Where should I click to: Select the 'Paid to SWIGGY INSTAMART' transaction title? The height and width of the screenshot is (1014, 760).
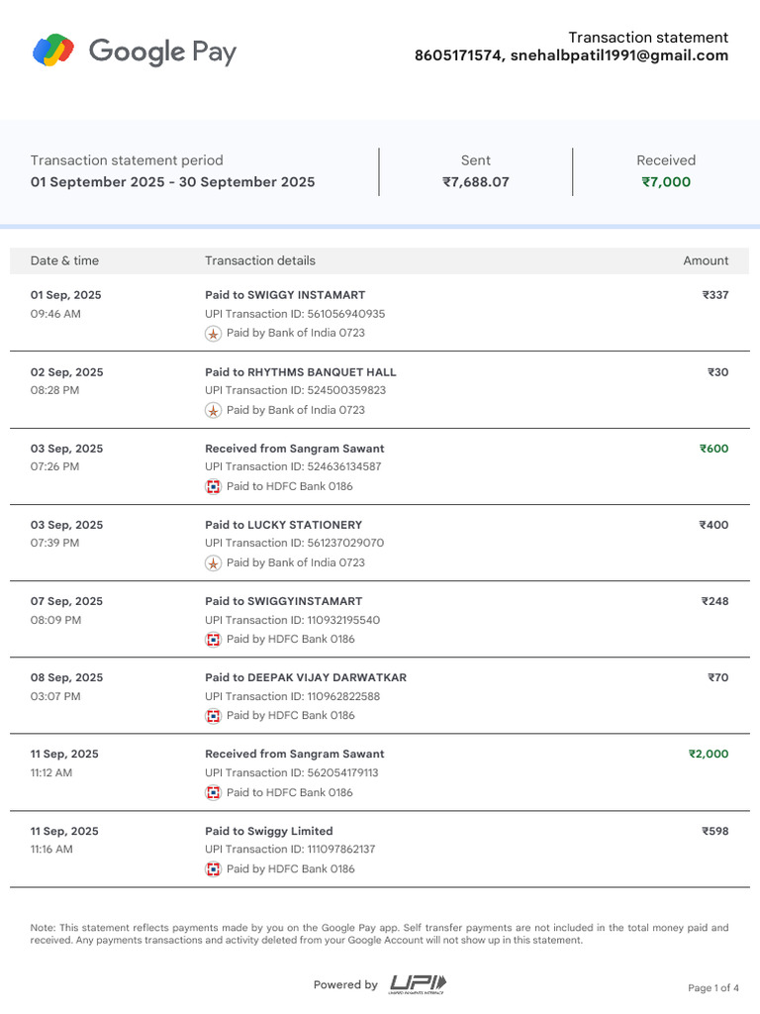tap(285, 295)
